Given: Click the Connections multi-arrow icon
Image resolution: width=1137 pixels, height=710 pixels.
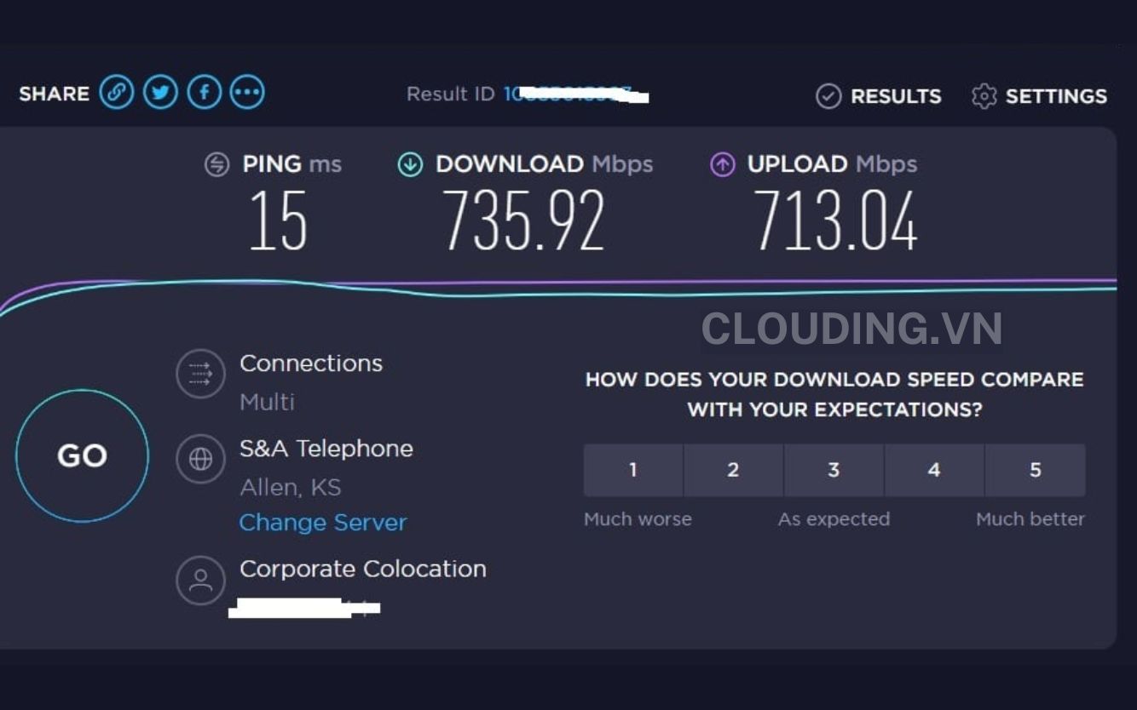Looking at the screenshot, I should (200, 374).
